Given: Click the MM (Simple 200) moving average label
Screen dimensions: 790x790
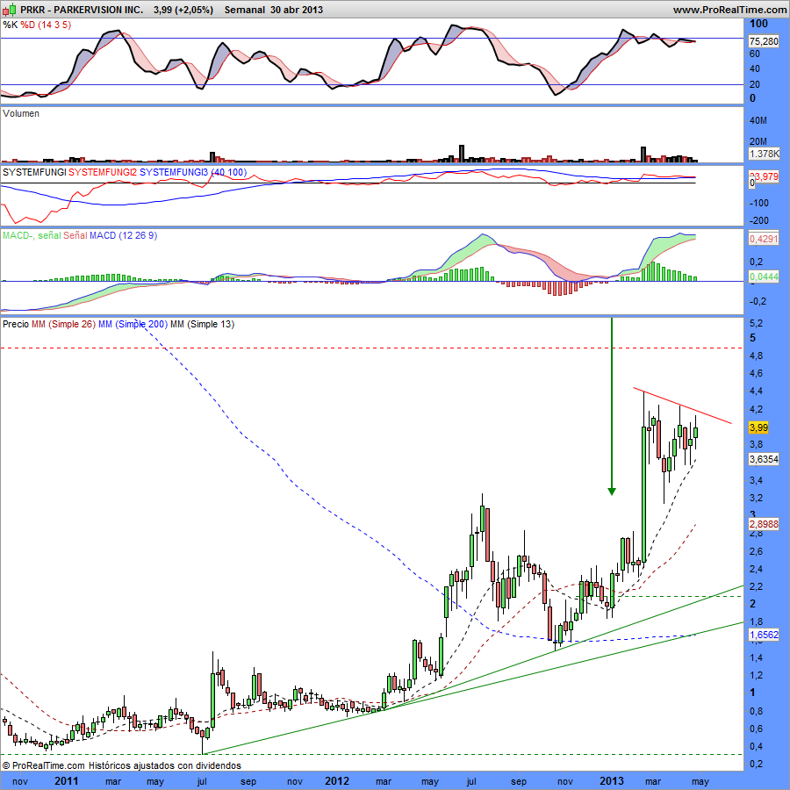Looking at the screenshot, I should coord(133,324).
